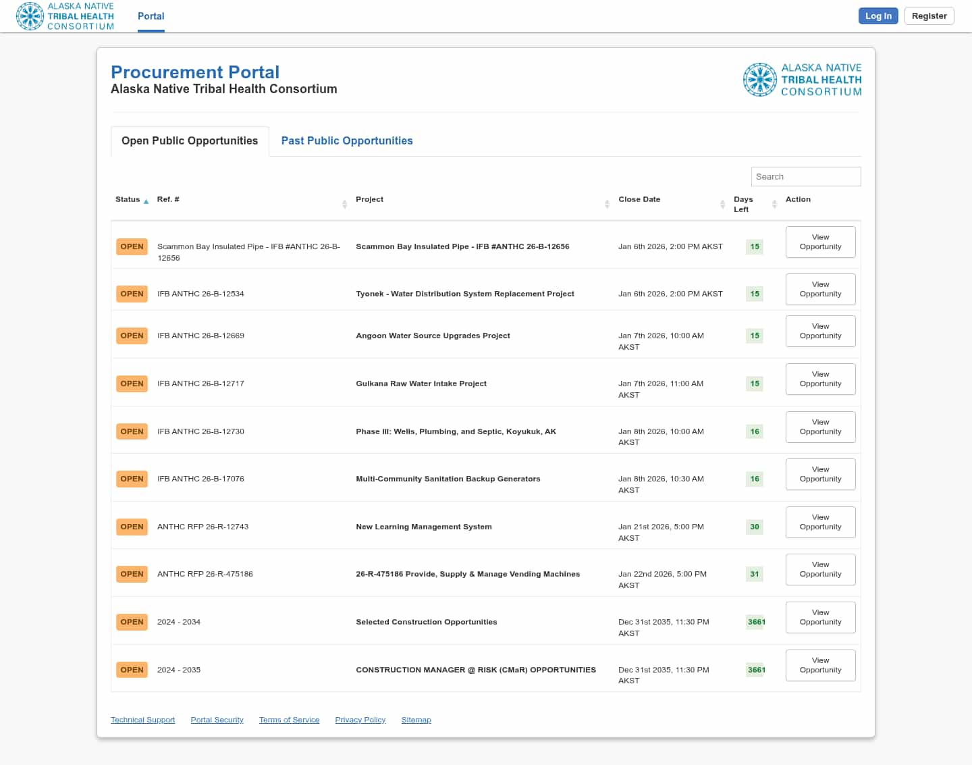Sort by Close Date column arrows

coord(722,204)
